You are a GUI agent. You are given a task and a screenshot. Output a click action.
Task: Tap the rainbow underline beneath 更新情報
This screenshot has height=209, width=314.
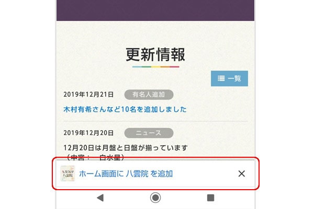[x=155, y=67]
